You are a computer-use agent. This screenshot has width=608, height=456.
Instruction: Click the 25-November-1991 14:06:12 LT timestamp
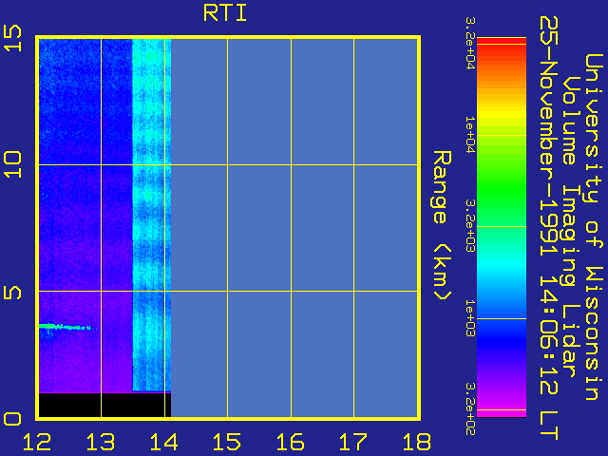549,228
